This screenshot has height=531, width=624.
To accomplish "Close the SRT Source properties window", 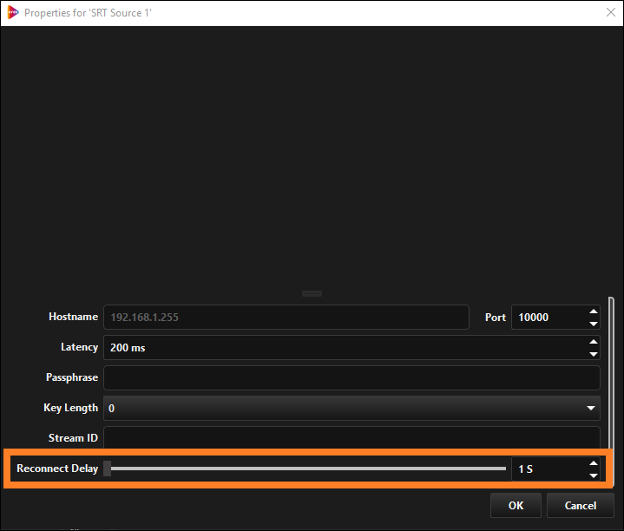I will 611,12.
